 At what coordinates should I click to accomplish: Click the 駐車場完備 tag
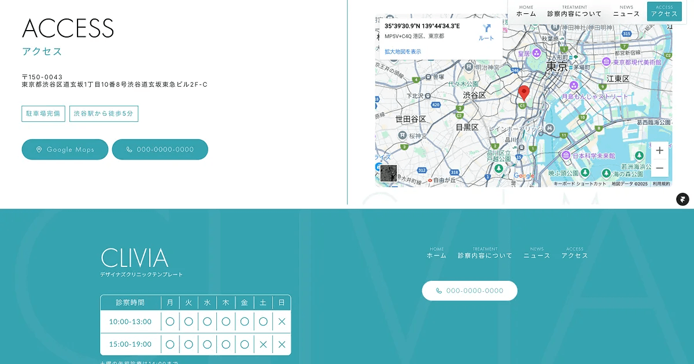pyautogui.click(x=43, y=113)
